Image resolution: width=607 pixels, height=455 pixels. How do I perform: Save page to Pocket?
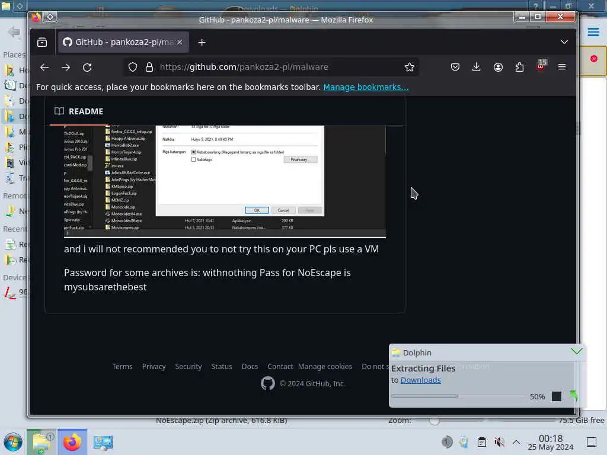click(x=455, y=67)
